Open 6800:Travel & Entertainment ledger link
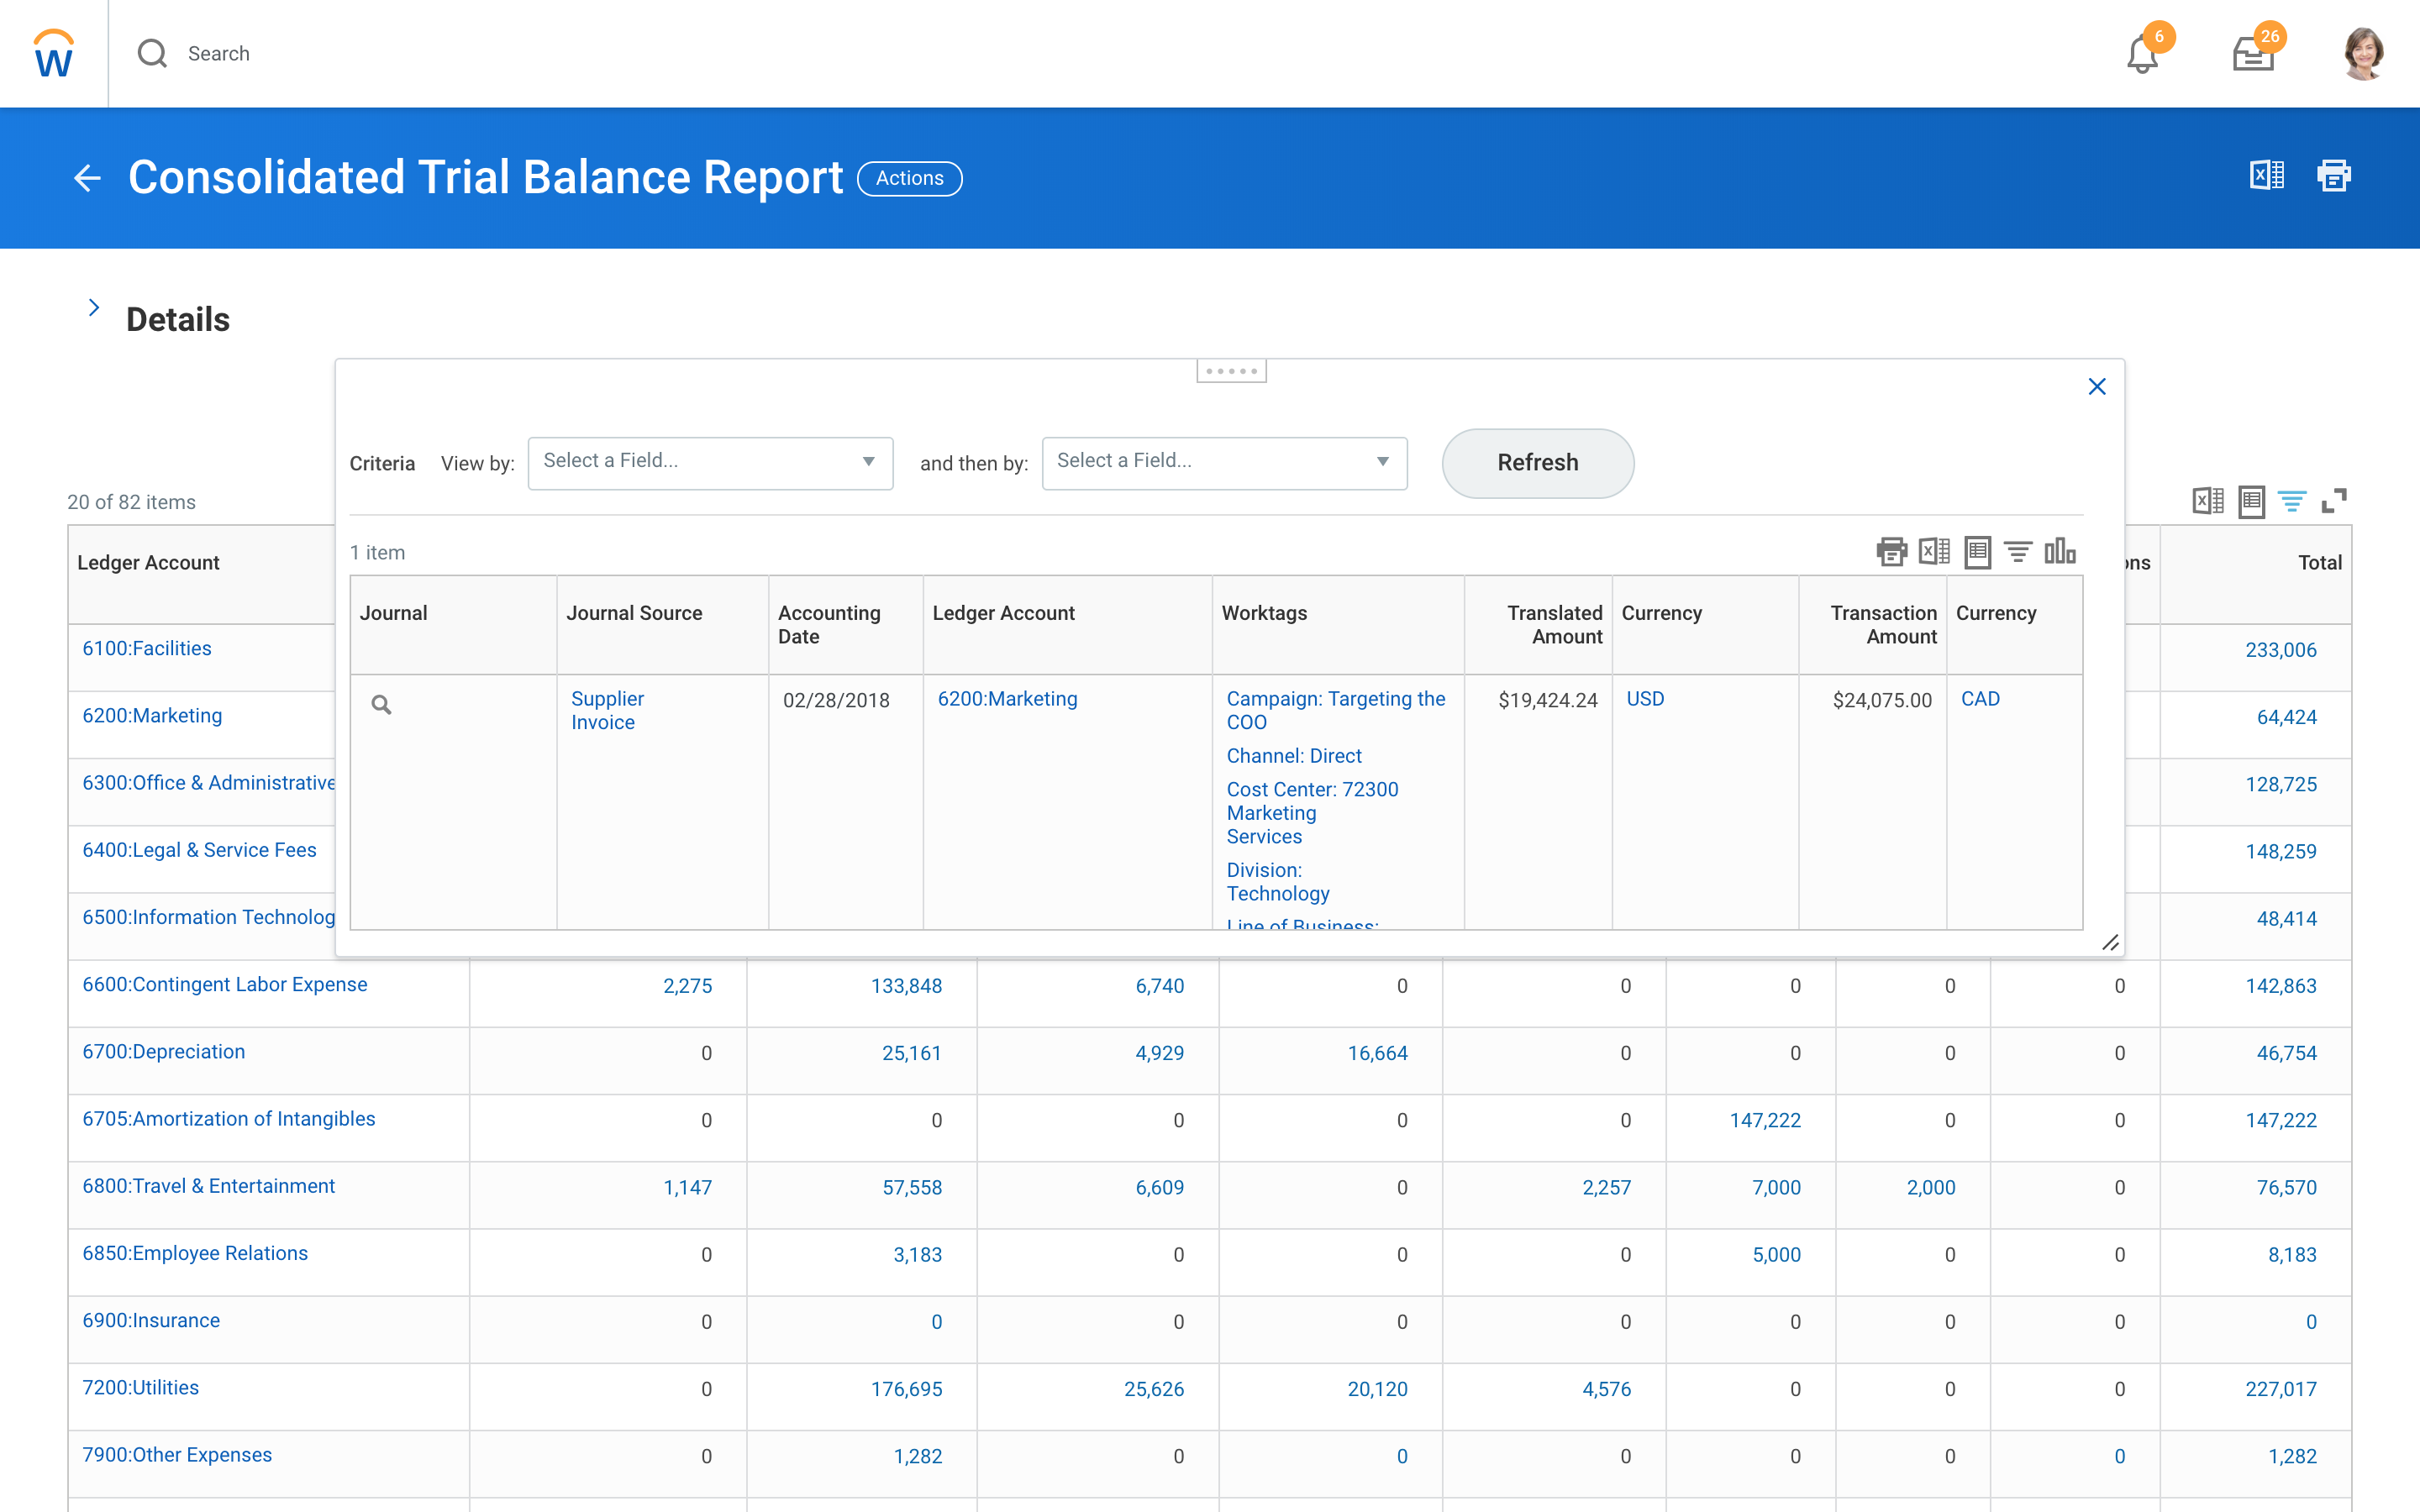Viewport: 2420px width, 1512px height. pyautogui.click(x=208, y=1186)
